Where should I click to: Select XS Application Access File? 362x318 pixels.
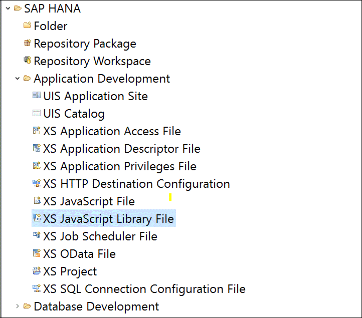pyautogui.click(x=112, y=131)
